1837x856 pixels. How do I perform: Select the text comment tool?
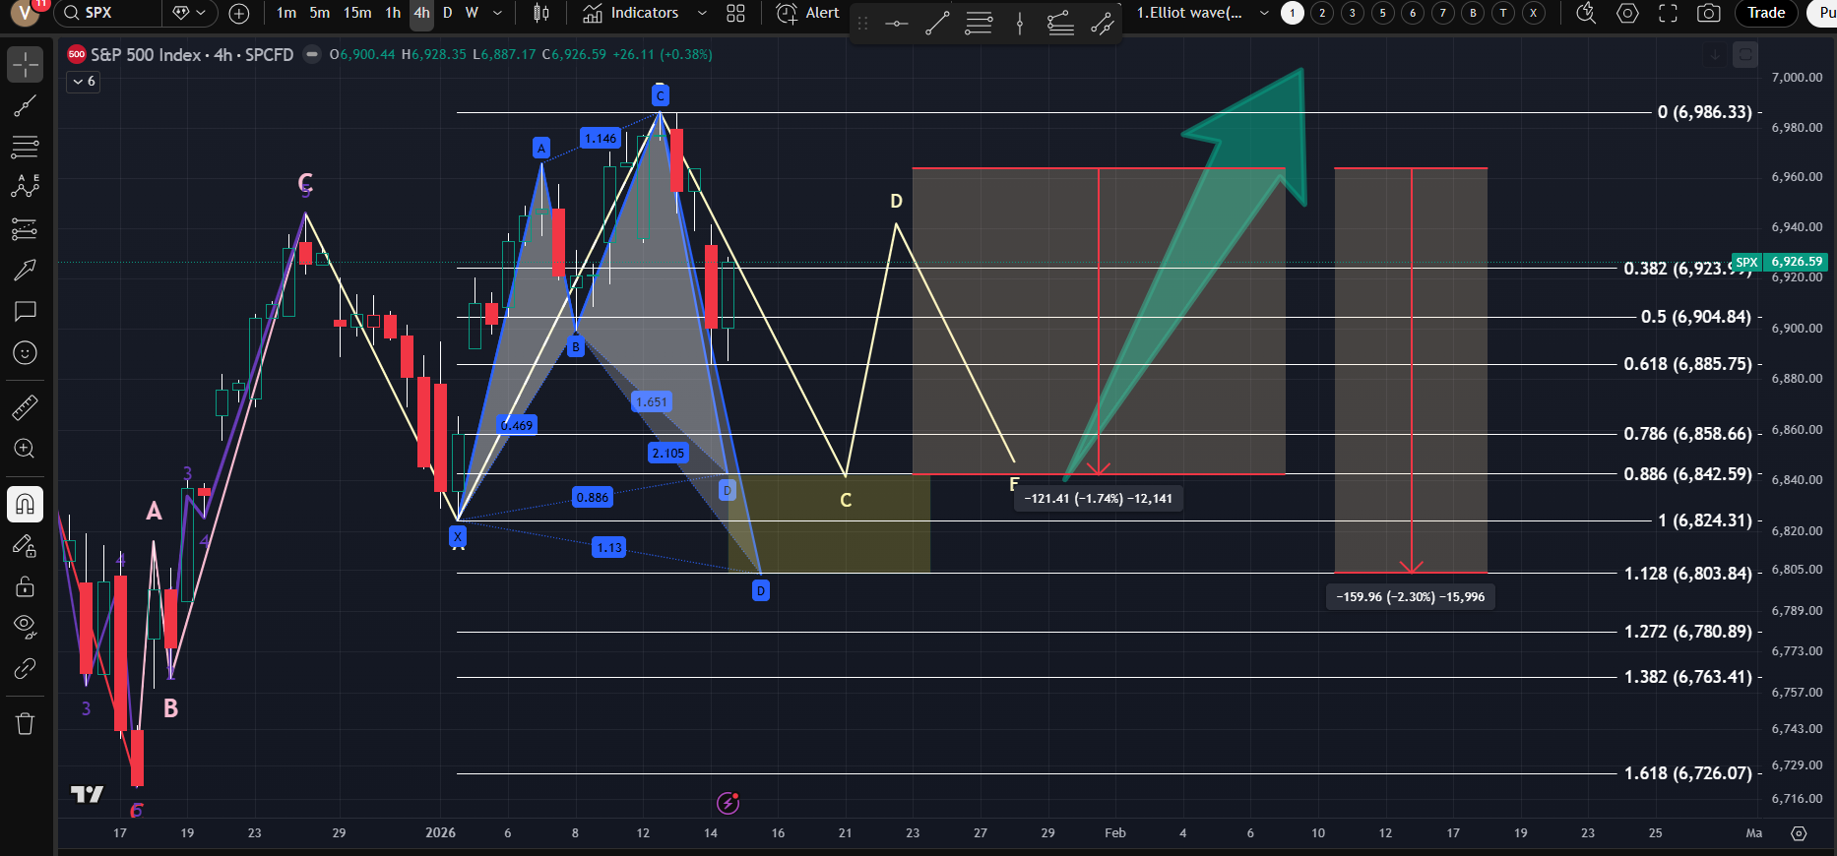(x=25, y=311)
